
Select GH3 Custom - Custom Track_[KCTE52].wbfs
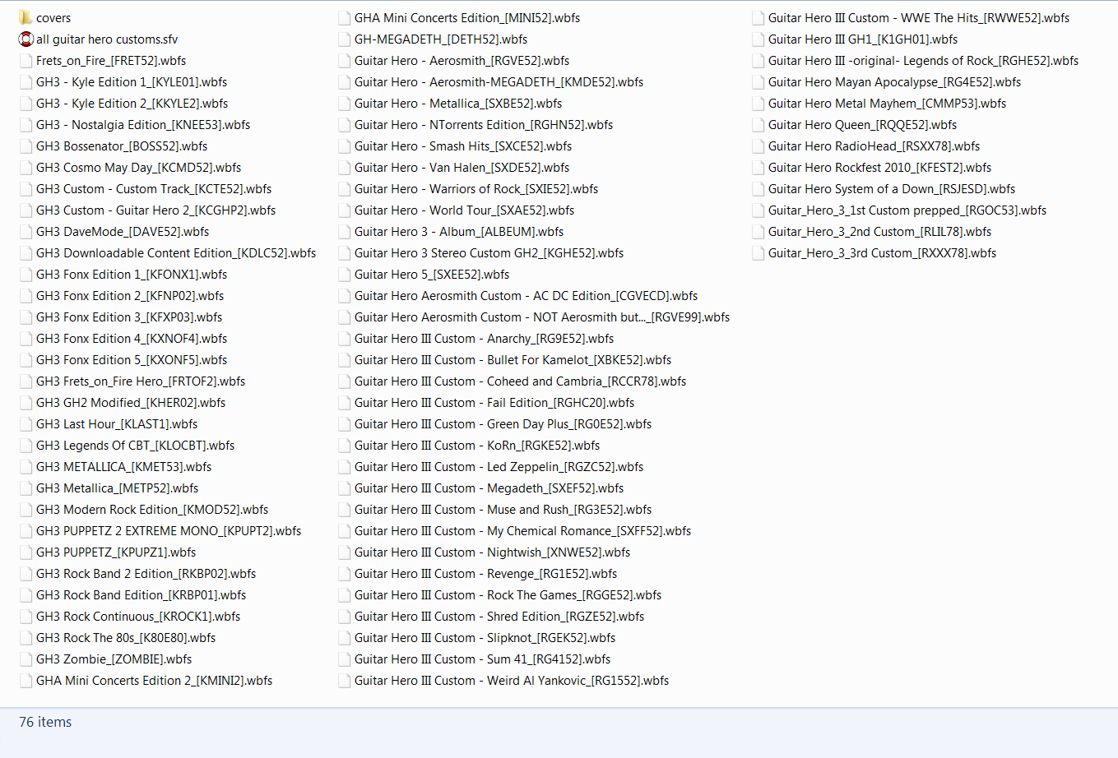[x=154, y=188]
